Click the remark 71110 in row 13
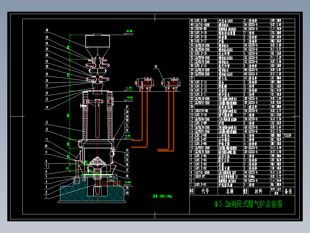The height and width of the screenshot is (233, 310). (288, 135)
